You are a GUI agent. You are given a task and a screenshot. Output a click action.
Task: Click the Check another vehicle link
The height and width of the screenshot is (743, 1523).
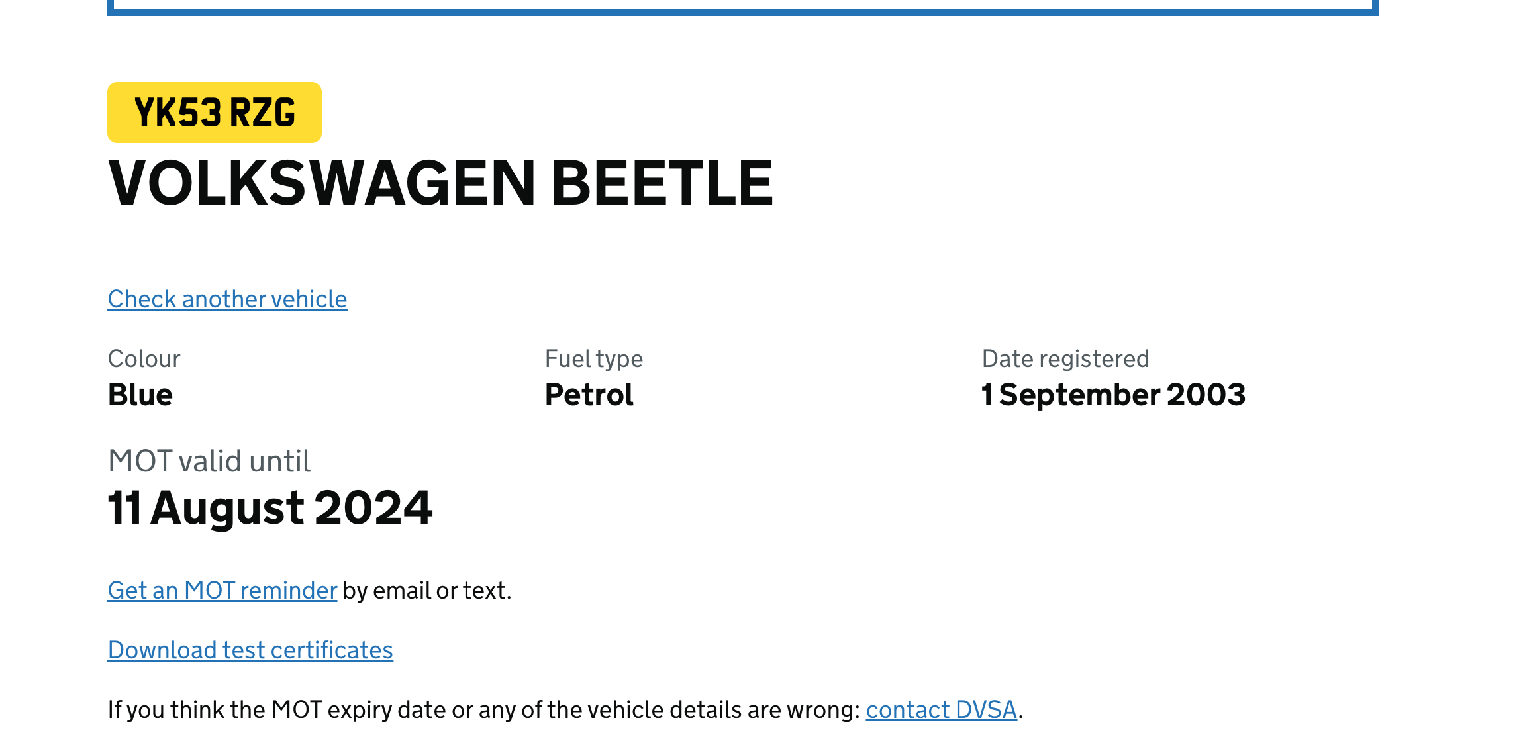pos(227,299)
